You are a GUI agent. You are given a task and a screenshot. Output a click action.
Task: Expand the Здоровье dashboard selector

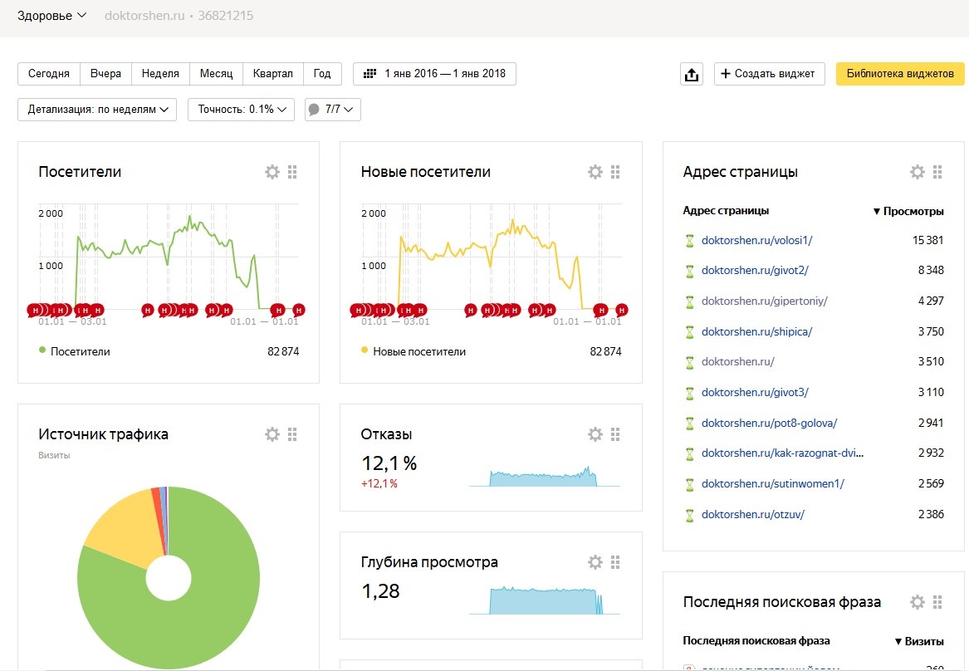pos(51,16)
